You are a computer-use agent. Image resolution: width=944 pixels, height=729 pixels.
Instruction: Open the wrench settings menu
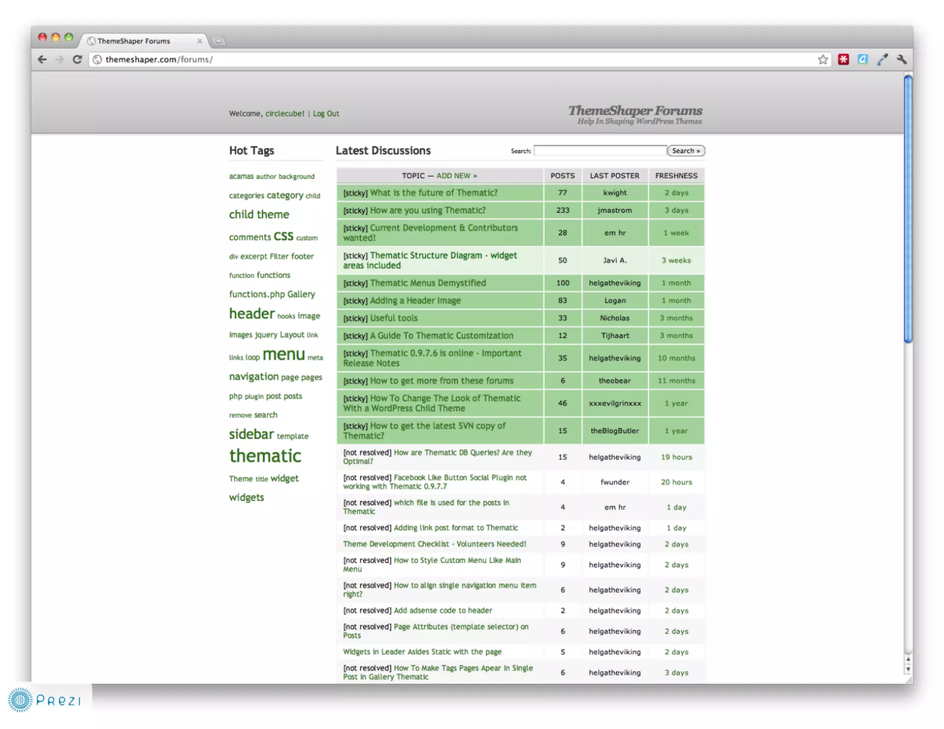click(902, 59)
